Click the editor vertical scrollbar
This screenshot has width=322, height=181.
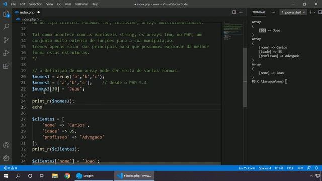pyautogui.click(x=245, y=77)
